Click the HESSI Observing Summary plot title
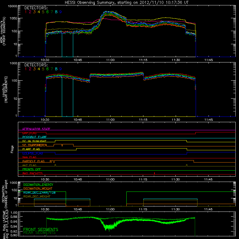This screenshot has height=239, width=239. (126, 2)
